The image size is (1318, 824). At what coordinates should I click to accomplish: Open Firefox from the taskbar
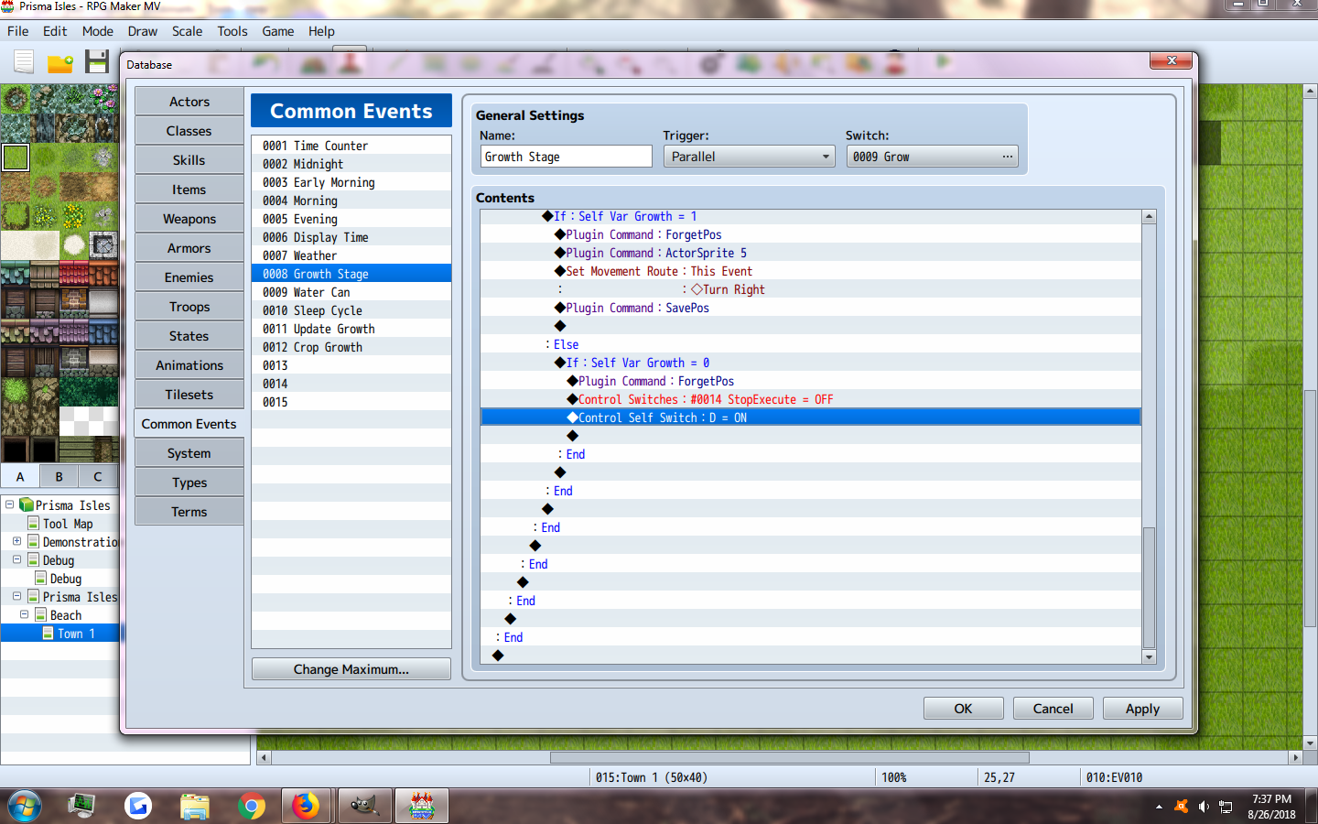306,806
